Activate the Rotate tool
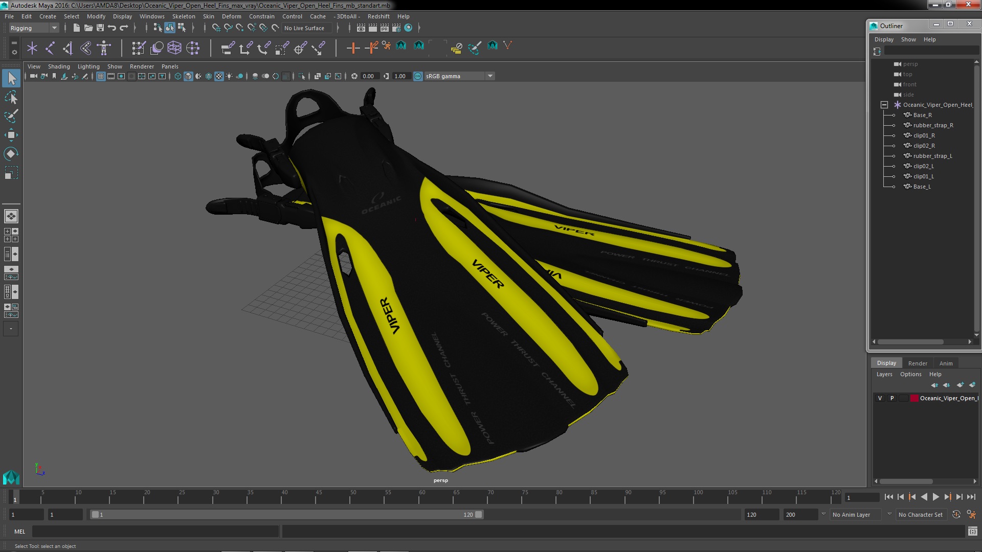Viewport: 982px width, 552px height. pyautogui.click(x=11, y=154)
